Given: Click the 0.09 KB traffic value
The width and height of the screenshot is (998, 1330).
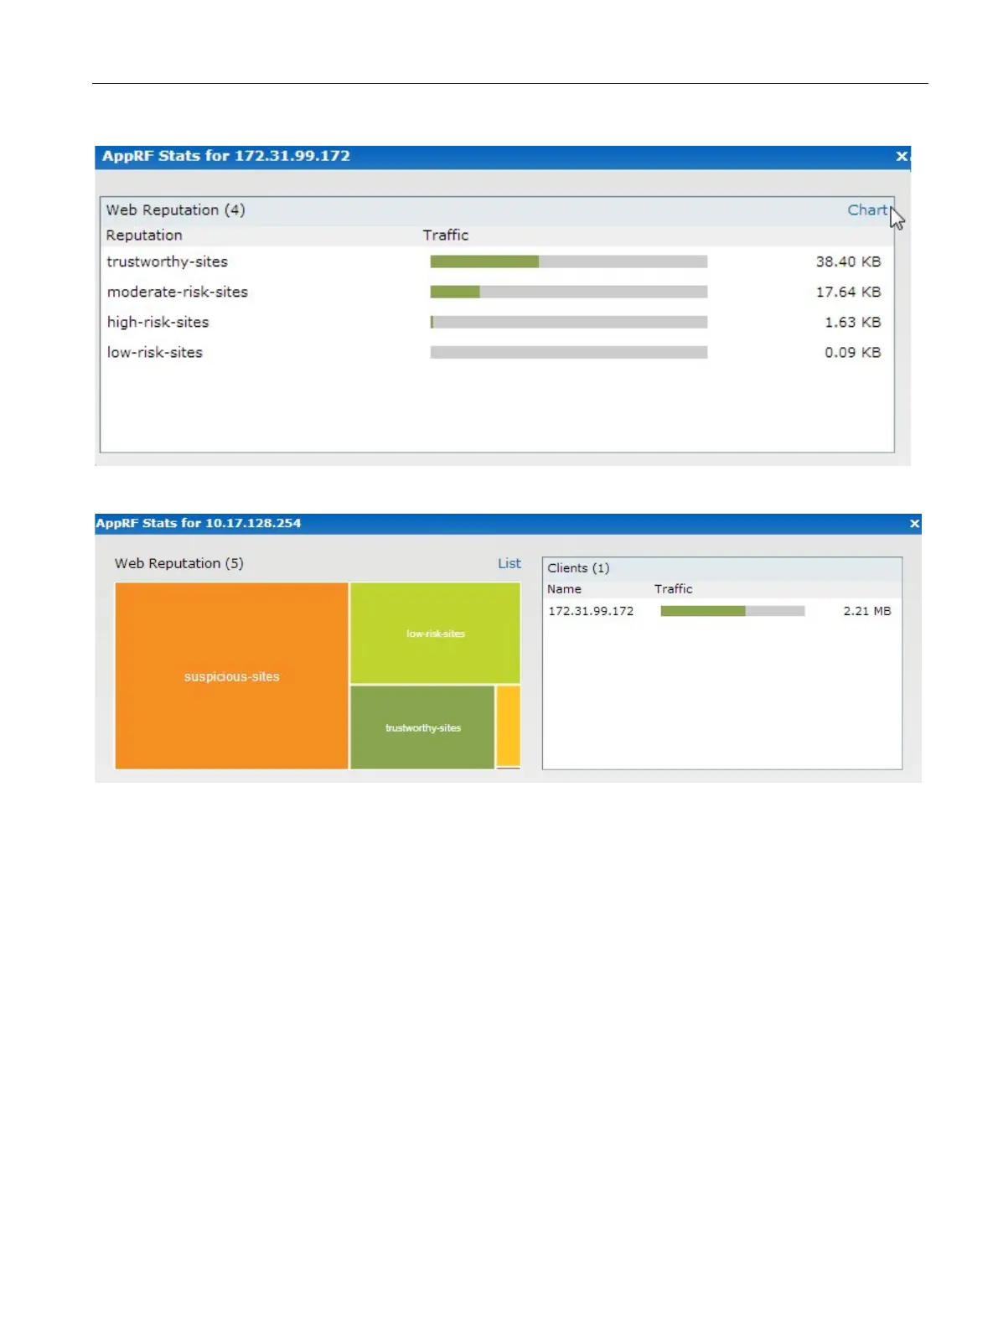Looking at the screenshot, I should pos(852,352).
